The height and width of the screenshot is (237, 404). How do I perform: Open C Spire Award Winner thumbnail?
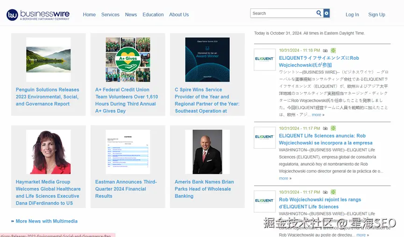[207, 59]
